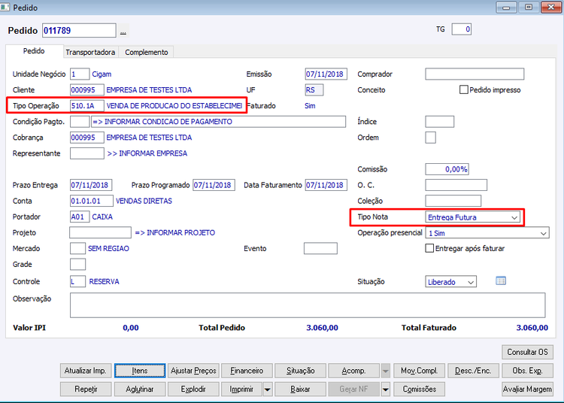
Task: Click the Representante code field
Action: click(87, 153)
